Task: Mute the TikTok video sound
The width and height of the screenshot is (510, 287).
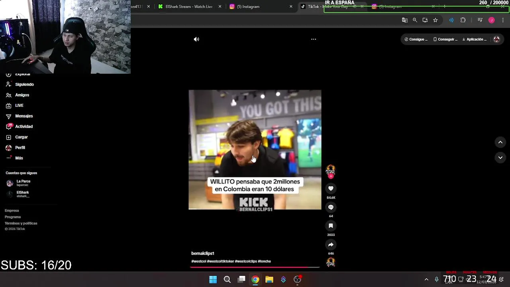Action: (x=196, y=39)
